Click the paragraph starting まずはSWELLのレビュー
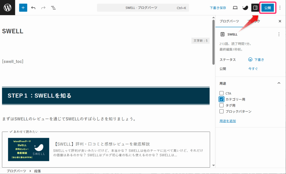Viewport: 286px width, 174px height. click(69, 119)
